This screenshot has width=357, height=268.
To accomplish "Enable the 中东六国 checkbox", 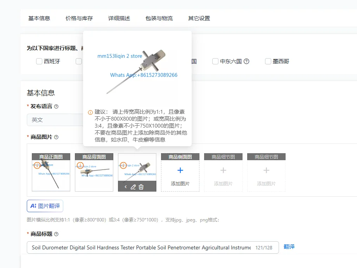I will point(215,61).
